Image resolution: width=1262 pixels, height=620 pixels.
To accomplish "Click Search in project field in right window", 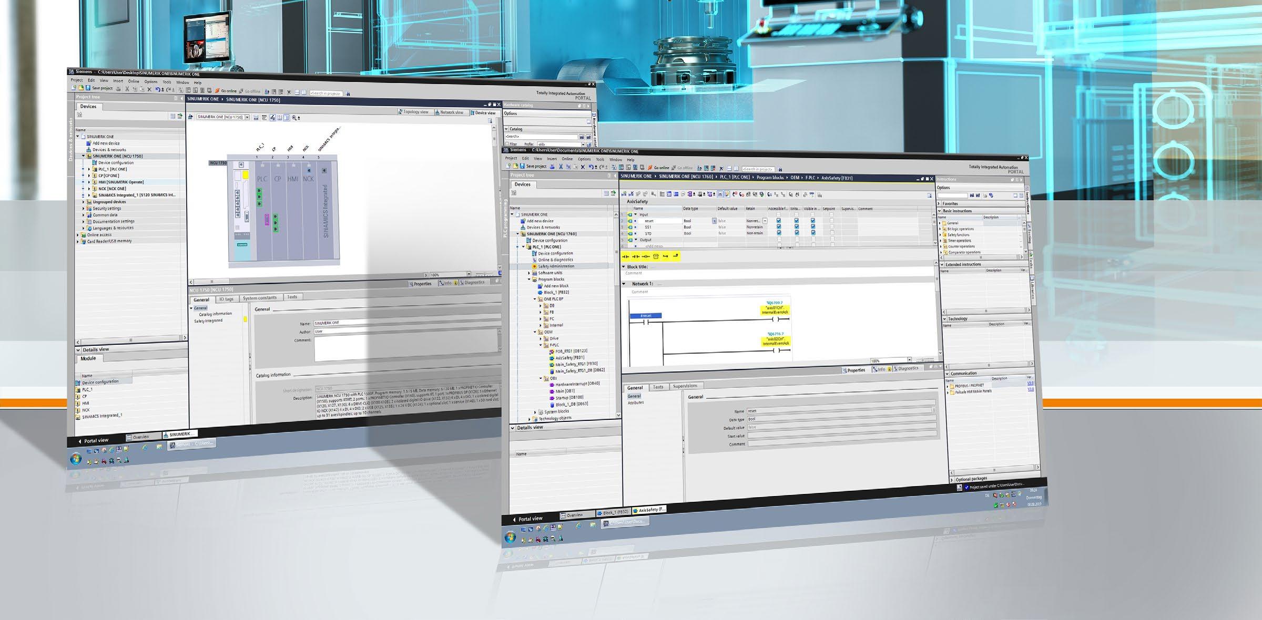I will click(758, 169).
